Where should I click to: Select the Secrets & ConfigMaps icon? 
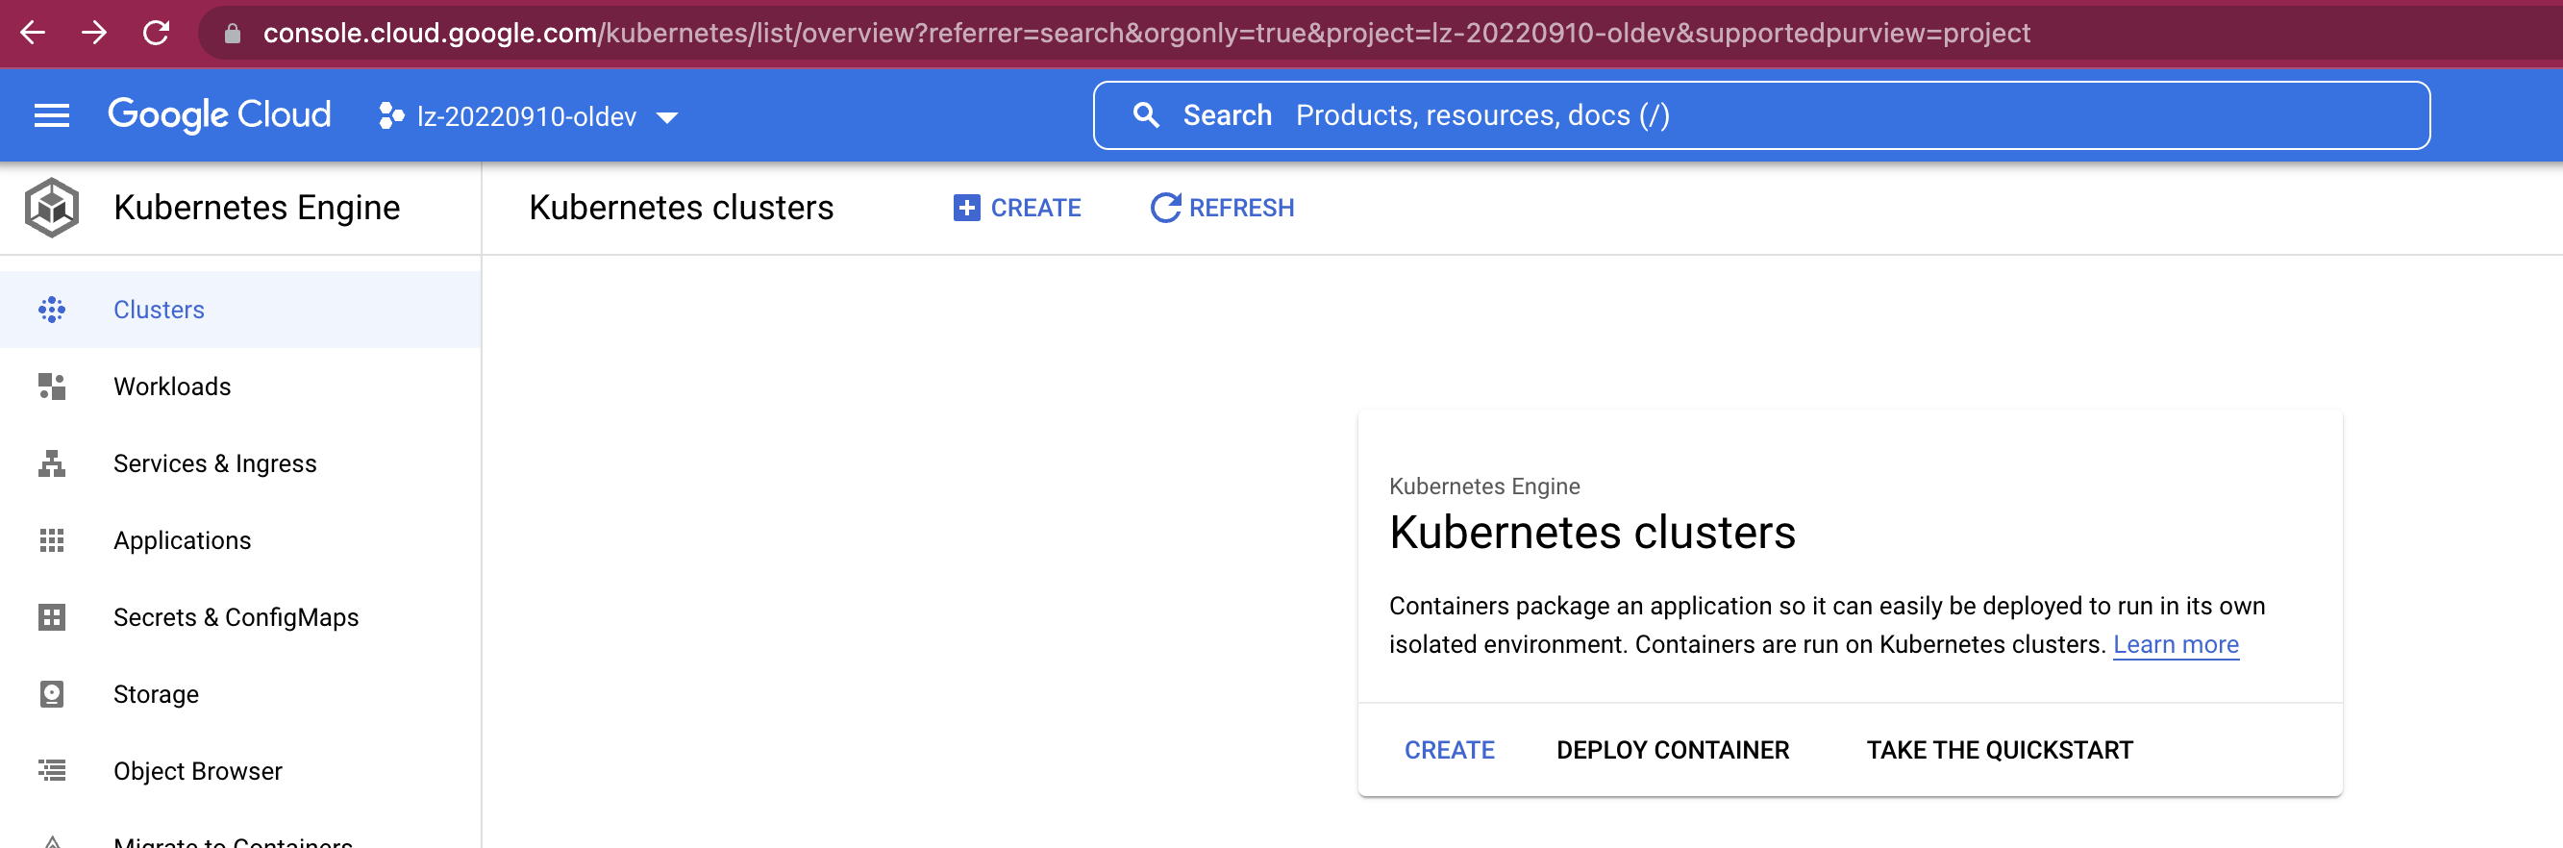click(x=52, y=617)
